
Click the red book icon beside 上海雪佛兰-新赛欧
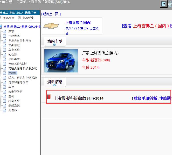click(x=49, y=96)
